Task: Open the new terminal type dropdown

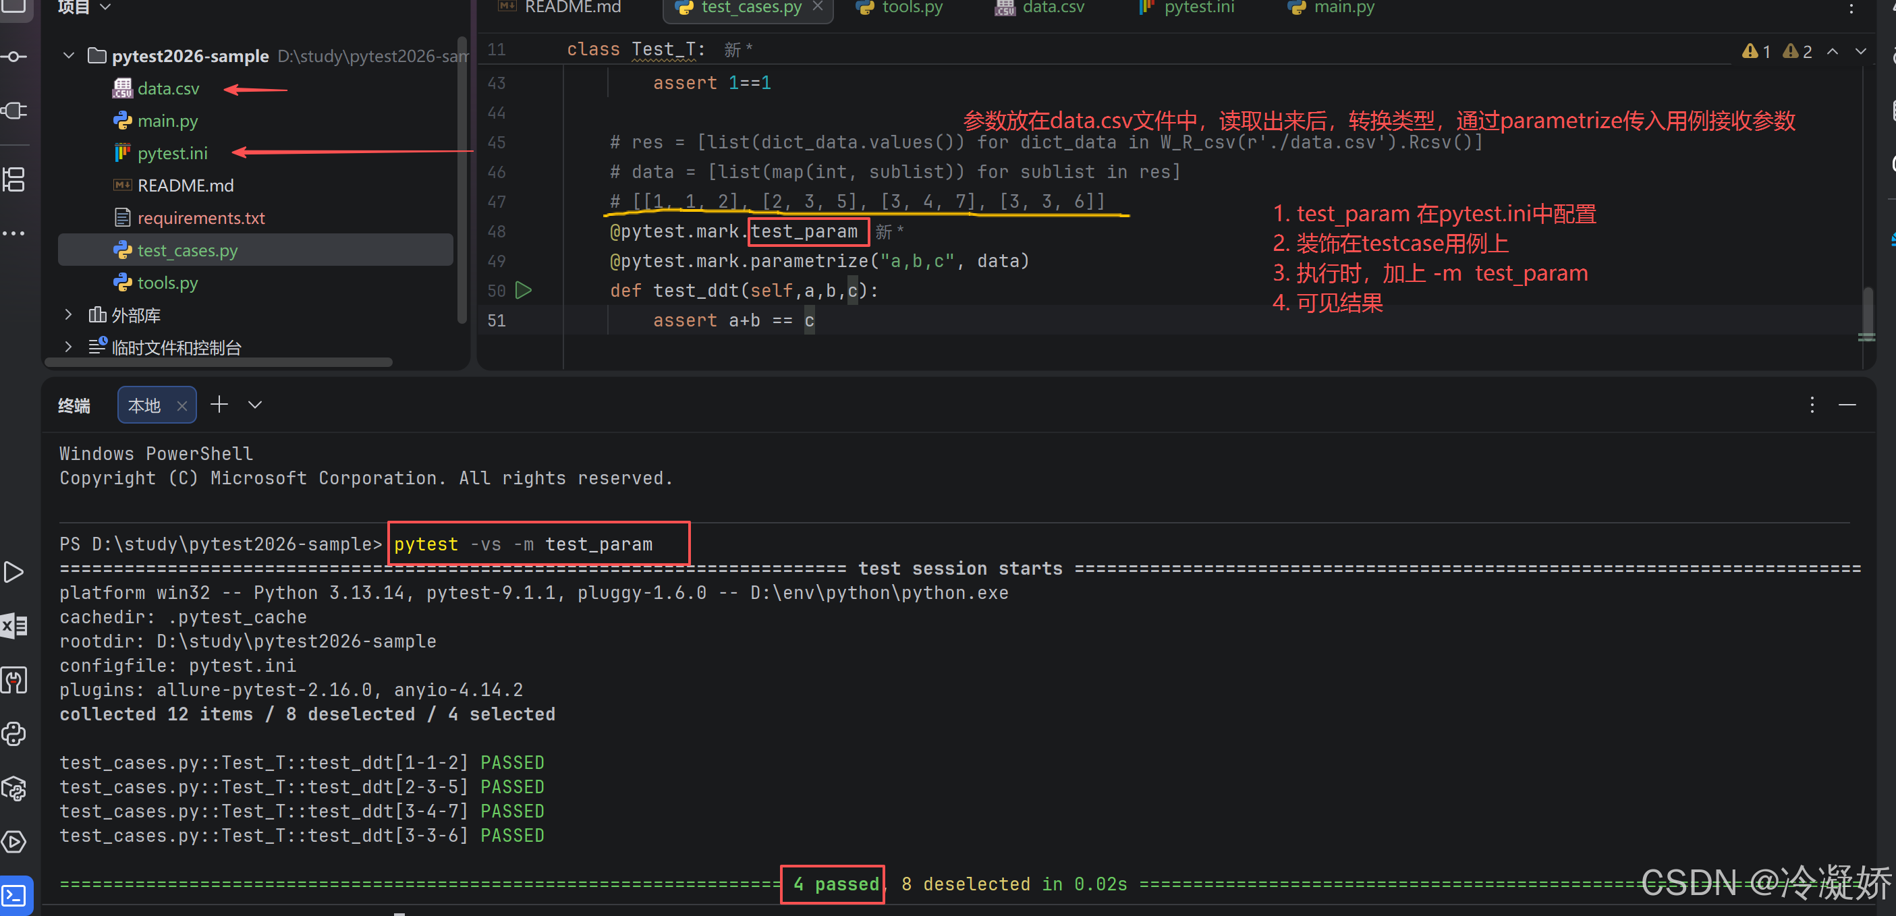Action: coord(254,405)
